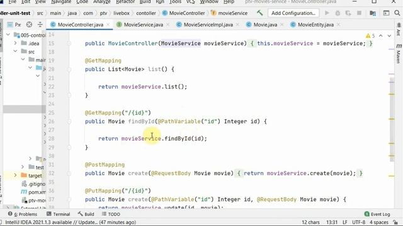This screenshot has height=226, width=403.
Task: Click the contoller breadcrumb segment
Action: (x=146, y=13)
